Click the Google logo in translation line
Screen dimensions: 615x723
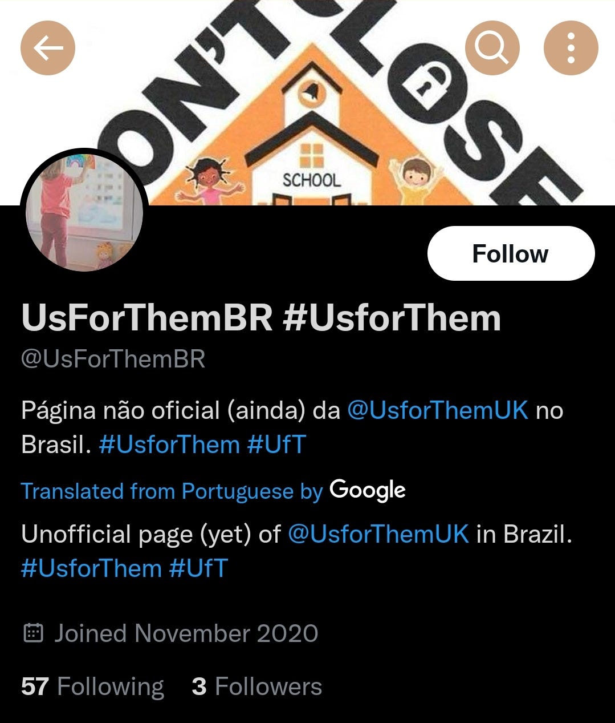(x=368, y=491)
